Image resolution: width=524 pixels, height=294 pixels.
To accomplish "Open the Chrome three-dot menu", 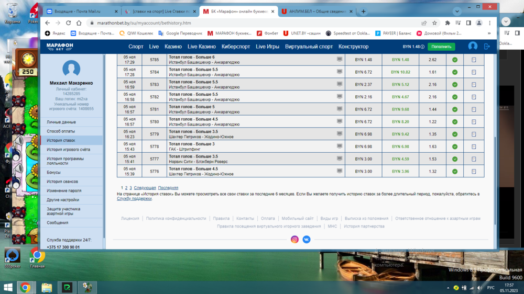I will (x=490, y=23).
